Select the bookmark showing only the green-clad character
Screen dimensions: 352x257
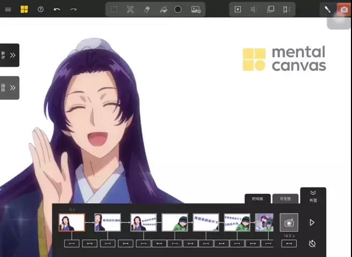174,222
